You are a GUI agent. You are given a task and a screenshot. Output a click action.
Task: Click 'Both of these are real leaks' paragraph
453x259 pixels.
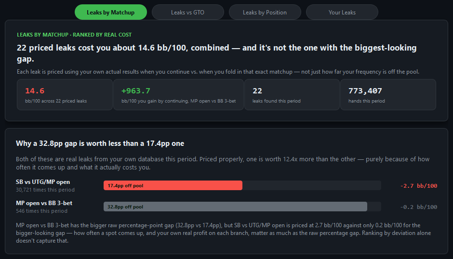223,163
